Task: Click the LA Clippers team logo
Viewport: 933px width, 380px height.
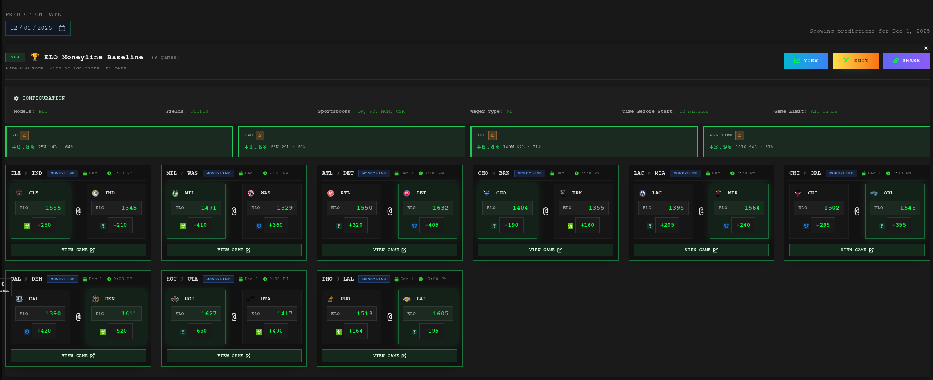Action: pos(642,193)
